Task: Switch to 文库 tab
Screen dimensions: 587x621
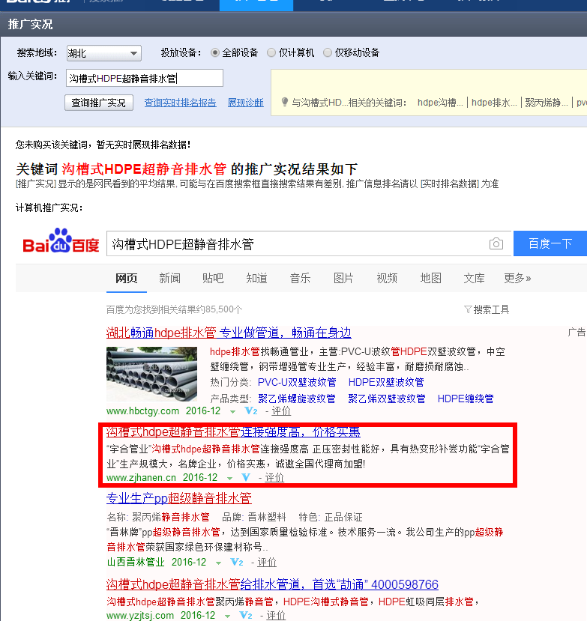Action: coord(474,279)
